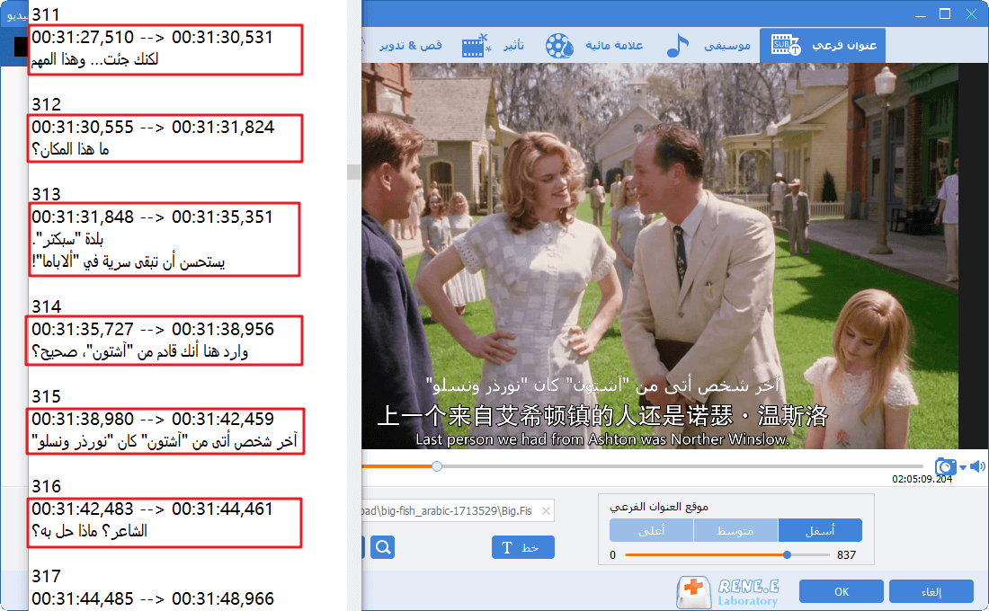Click subtitle index number 315
The image size is (989, 611).
(x=46, y=396)
